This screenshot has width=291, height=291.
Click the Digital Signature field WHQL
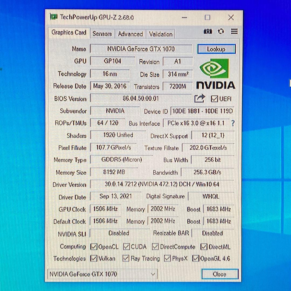[211, 196]
